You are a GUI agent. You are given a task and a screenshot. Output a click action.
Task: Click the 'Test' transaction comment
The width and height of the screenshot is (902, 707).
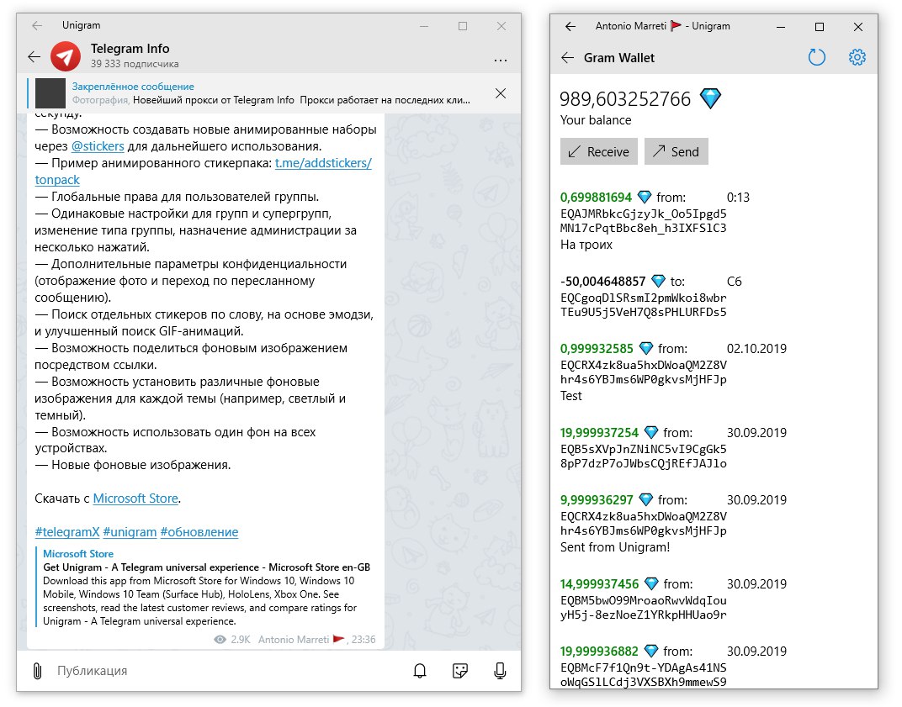(570, 395)
